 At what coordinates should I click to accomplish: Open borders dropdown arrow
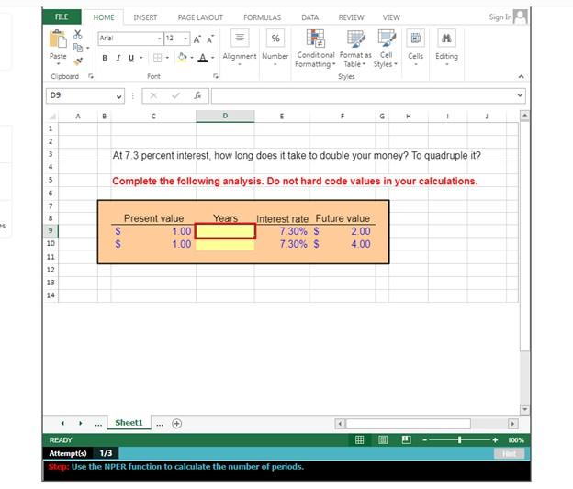click(x=167, y=58)
